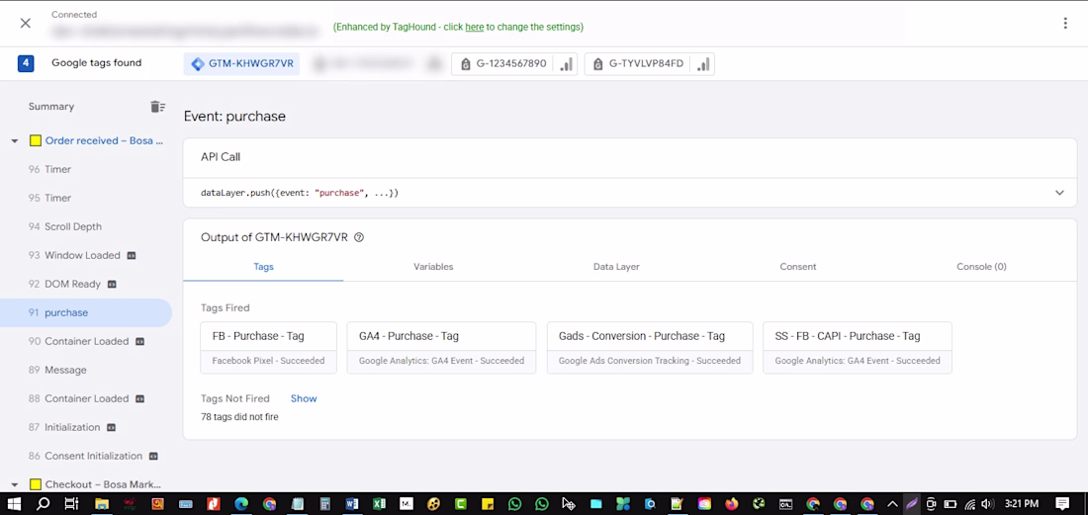This screenshot has width=1088, height=515.
Task: Select the Order received – Bosa page entry
Action: [x=104, y=140]
